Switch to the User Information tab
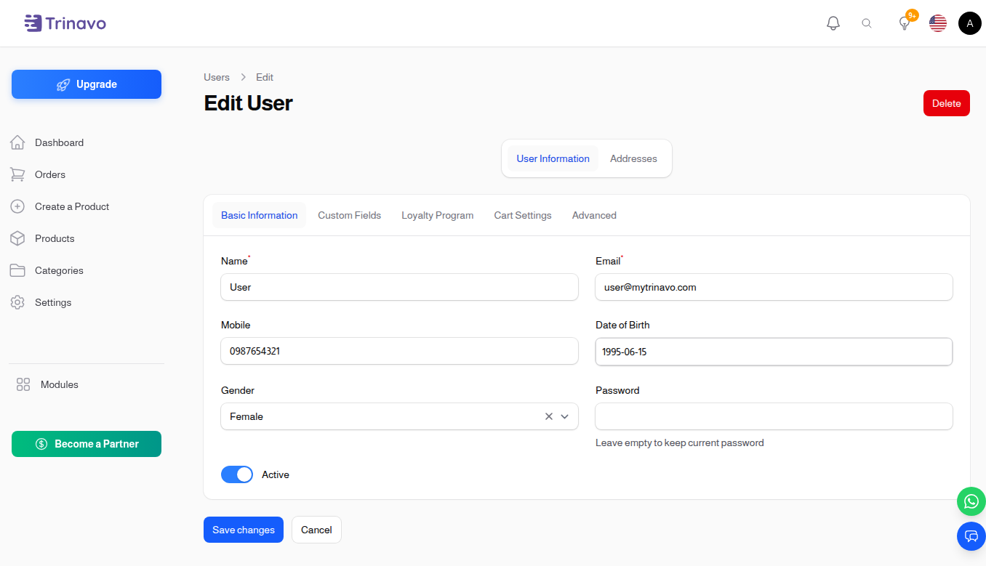 point(553,158)
